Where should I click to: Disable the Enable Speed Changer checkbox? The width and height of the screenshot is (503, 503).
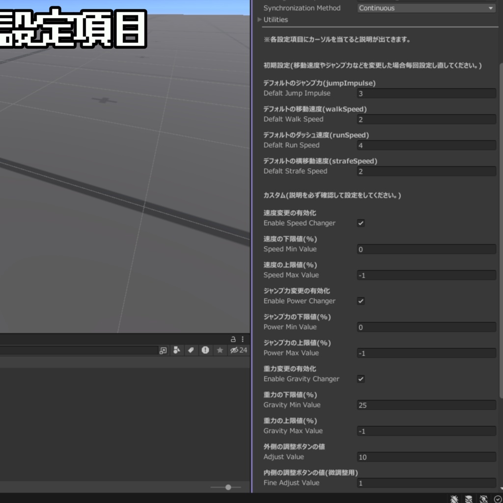361,223
